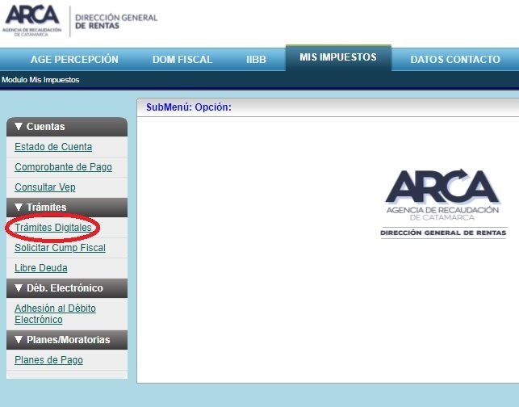The image size is (519, 407).
Task: Open the AGE PERCEPCIÓN tab
Action: pos(74,59)
